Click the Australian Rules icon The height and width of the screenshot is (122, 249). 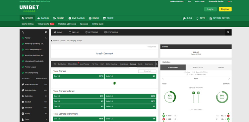23,90
